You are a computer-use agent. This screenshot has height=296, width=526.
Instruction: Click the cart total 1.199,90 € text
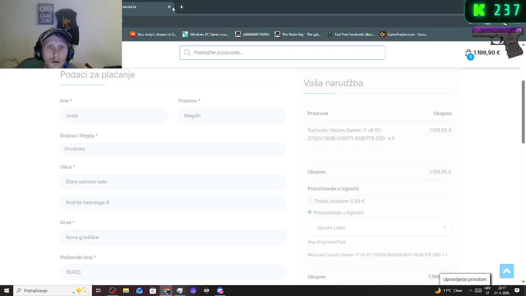pyautogui.click(x=487, y=53)
